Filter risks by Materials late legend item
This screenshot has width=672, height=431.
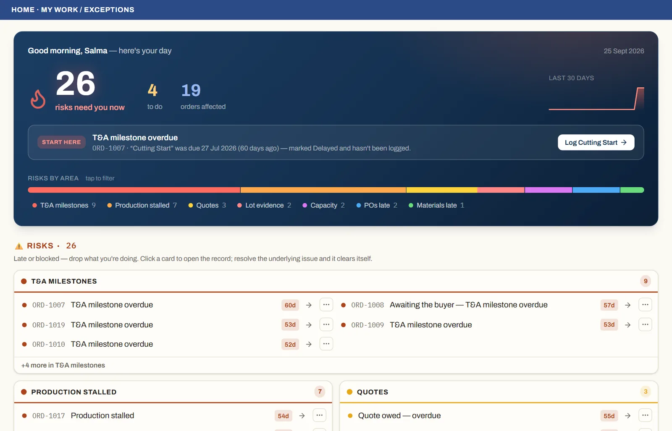(436, 205)
